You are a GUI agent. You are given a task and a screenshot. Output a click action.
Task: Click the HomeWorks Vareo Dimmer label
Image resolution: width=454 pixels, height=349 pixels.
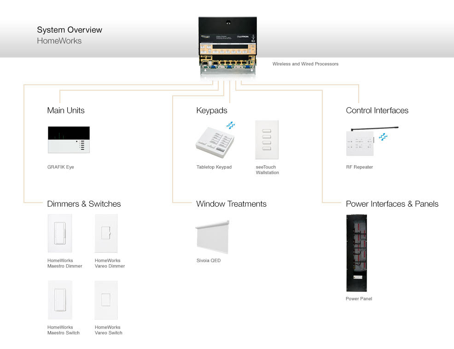pos(110,263)
